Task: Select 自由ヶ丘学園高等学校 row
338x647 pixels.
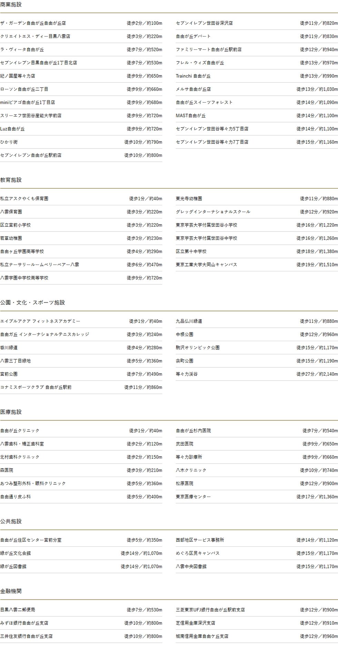Action: [81, 251]
